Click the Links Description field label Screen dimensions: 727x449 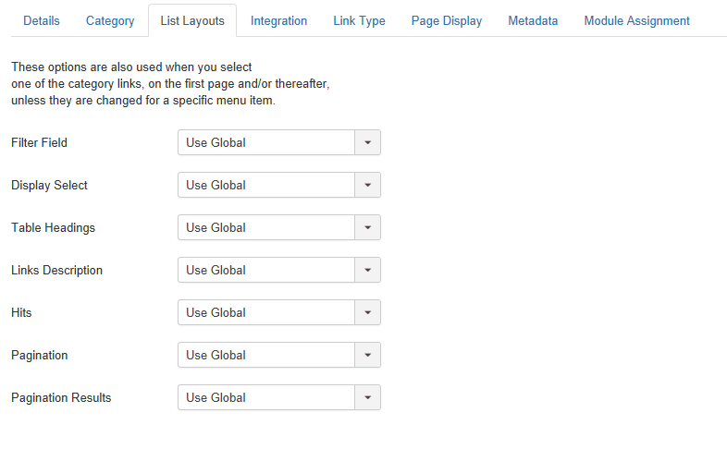[x=56, y=271]
